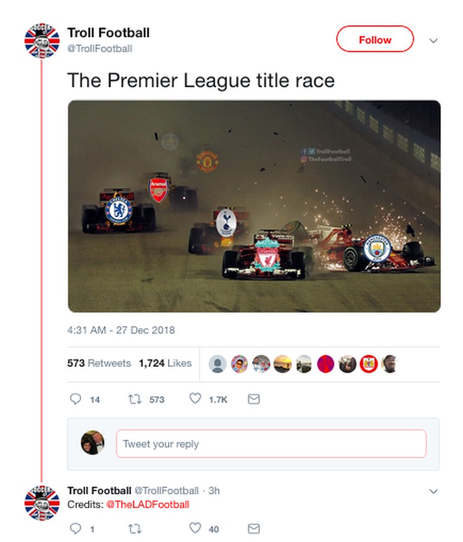Click the Follow button

click(x=375, y=39)
